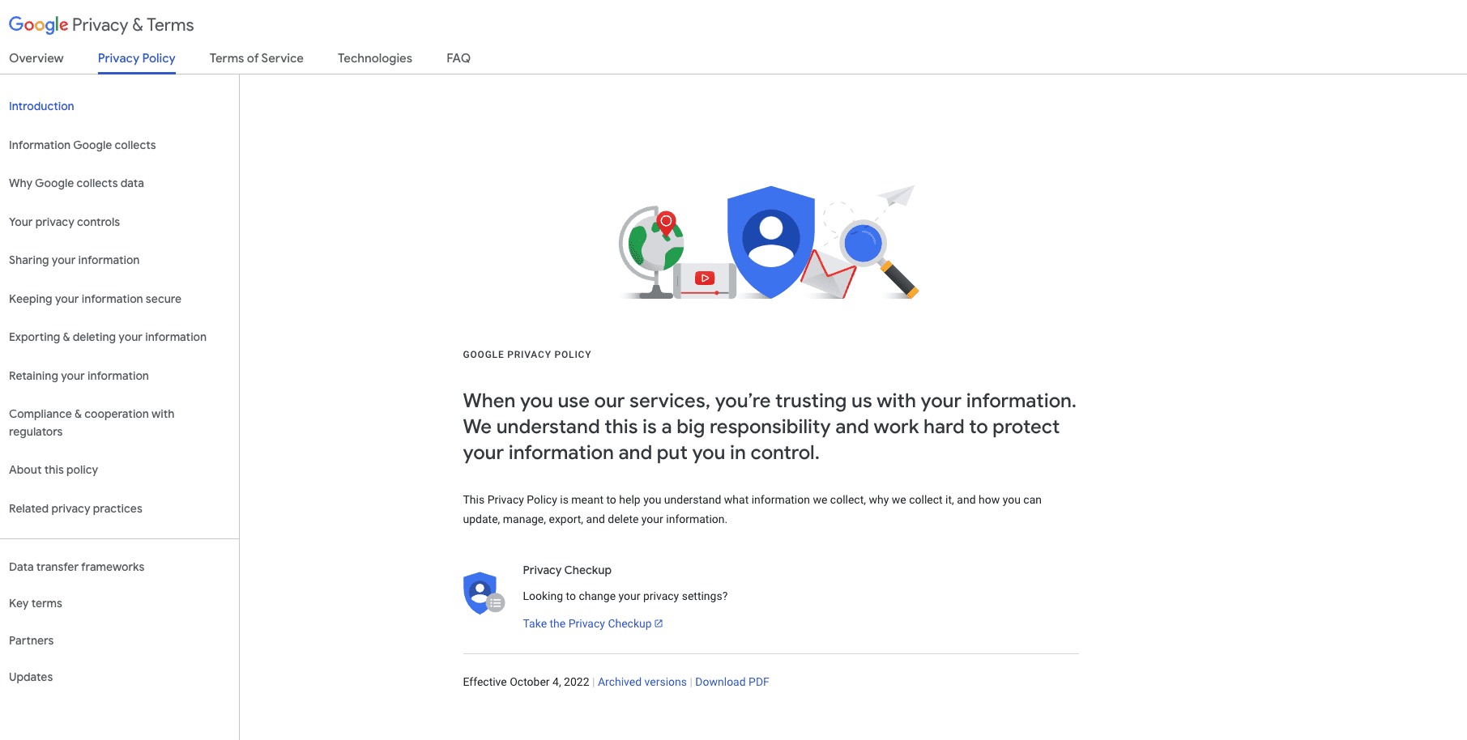The width and height of the screenshot is (1467, 740).
Task: Switch to the Terms of Service tab
Action: [256, 58]
